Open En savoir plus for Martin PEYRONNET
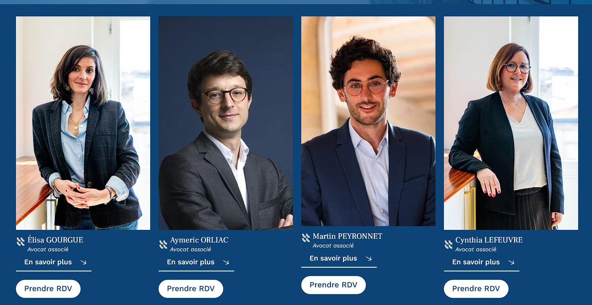Image resolution: width=592 pixels, height=305 pixels. 339,258
